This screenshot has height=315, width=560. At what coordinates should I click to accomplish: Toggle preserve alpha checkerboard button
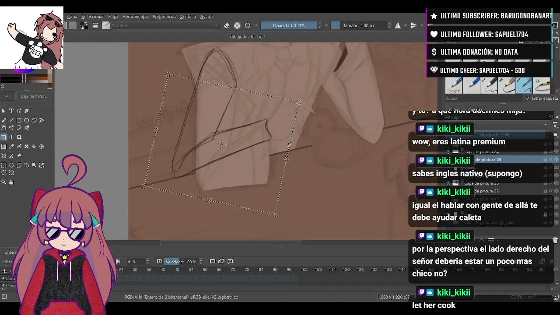point(237,25)
